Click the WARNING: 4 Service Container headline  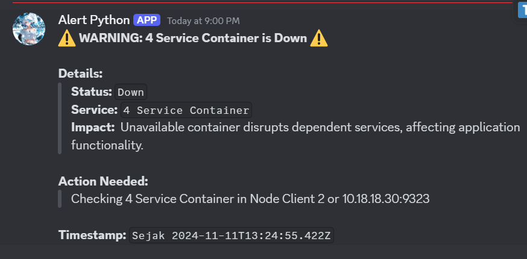click(193, 39)
